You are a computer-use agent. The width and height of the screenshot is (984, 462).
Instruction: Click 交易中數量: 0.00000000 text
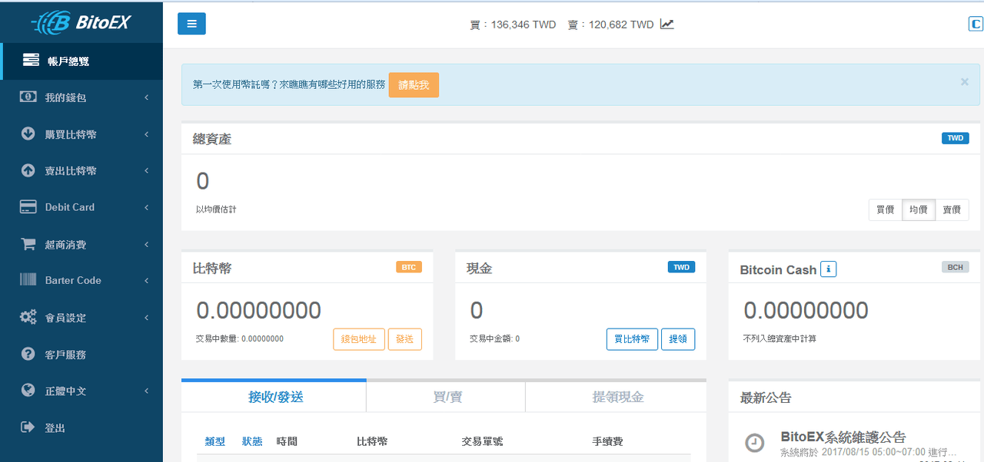click(x=240, y=338)
